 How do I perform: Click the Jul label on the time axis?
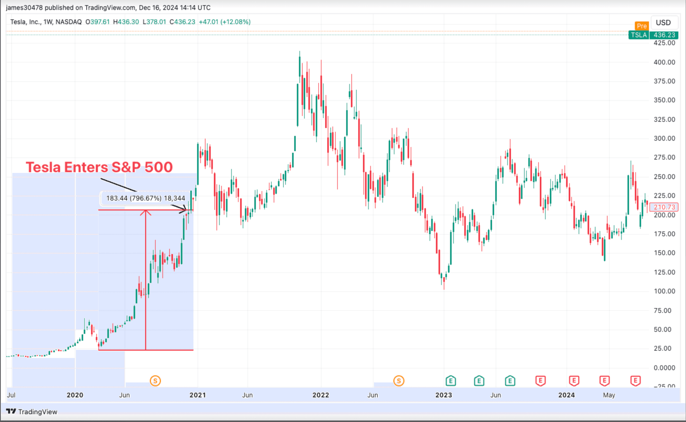[12, 395]
